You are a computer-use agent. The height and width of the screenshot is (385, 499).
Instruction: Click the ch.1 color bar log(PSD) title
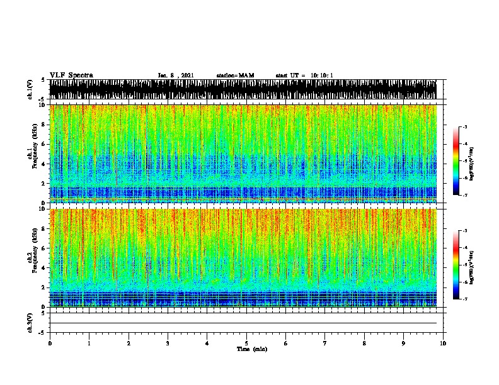click(472, 164)
